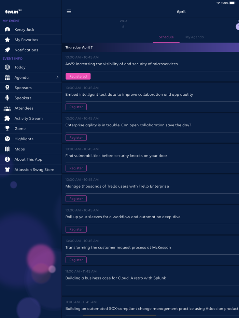The width and height of the screenshot is (239, 318).
Task: Click Registered button on AWS session
Action: [78, 76]
